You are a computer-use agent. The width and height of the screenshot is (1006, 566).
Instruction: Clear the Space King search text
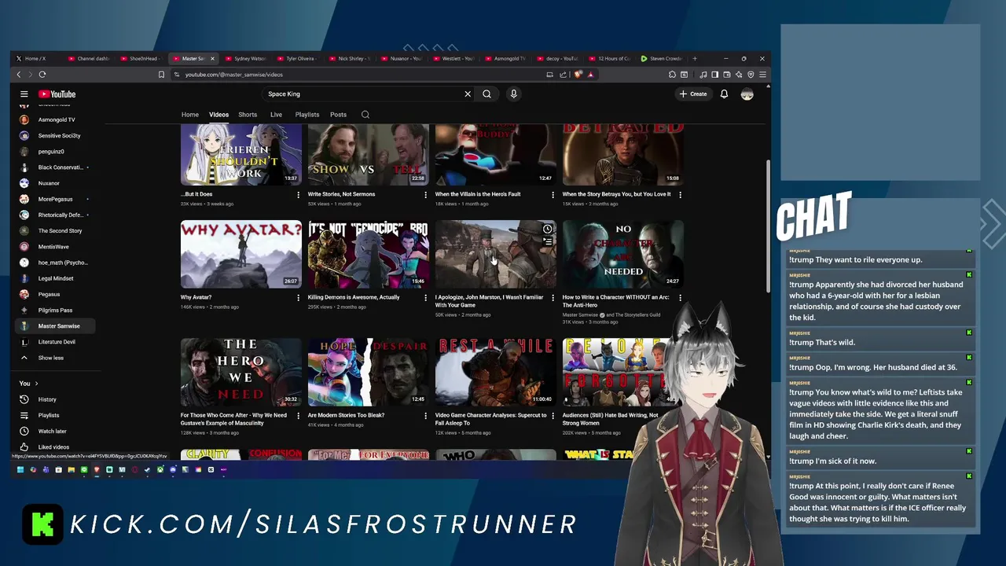468,94
